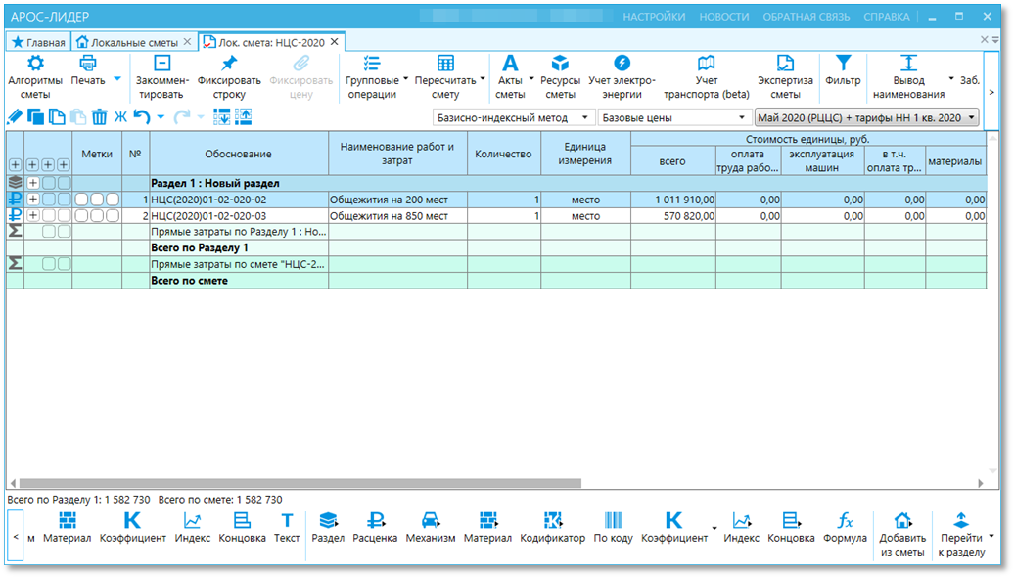Open Ресурсы сметы cube icon
Viewport: 1014px width, 578px height.
click(560, 64)
